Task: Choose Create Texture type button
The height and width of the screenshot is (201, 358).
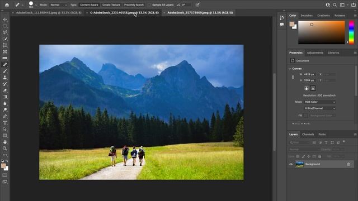Action: pos(111,5)
